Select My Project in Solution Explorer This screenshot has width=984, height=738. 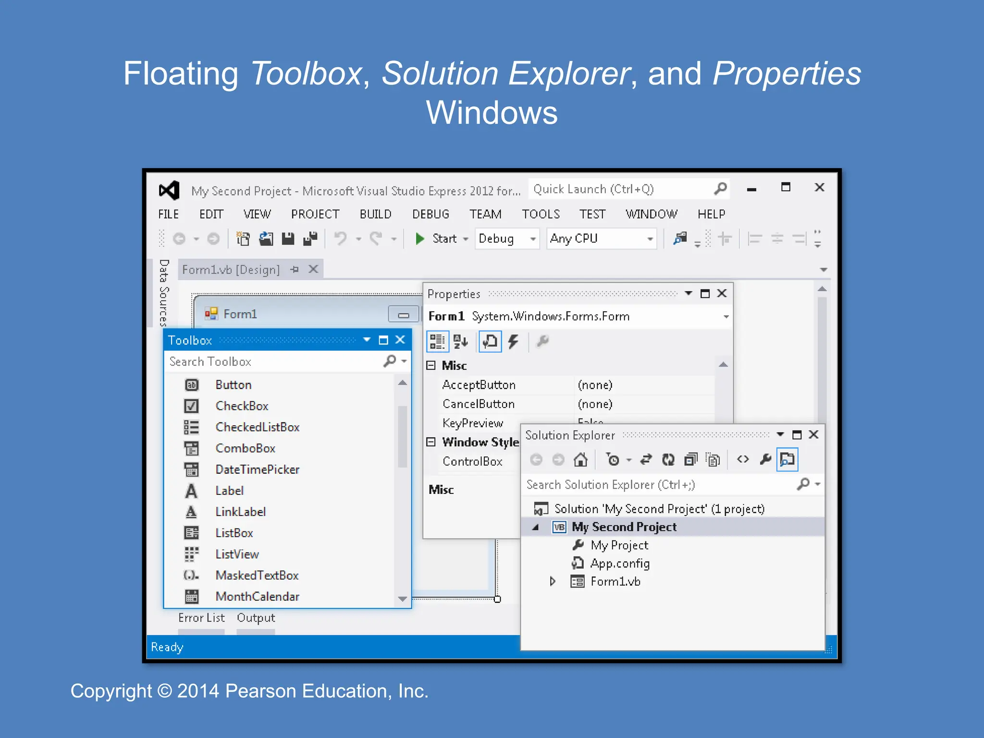[619, 545]
